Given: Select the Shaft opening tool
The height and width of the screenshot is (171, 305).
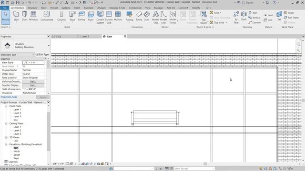Looking at the screenshot, I should coord(244,16).
